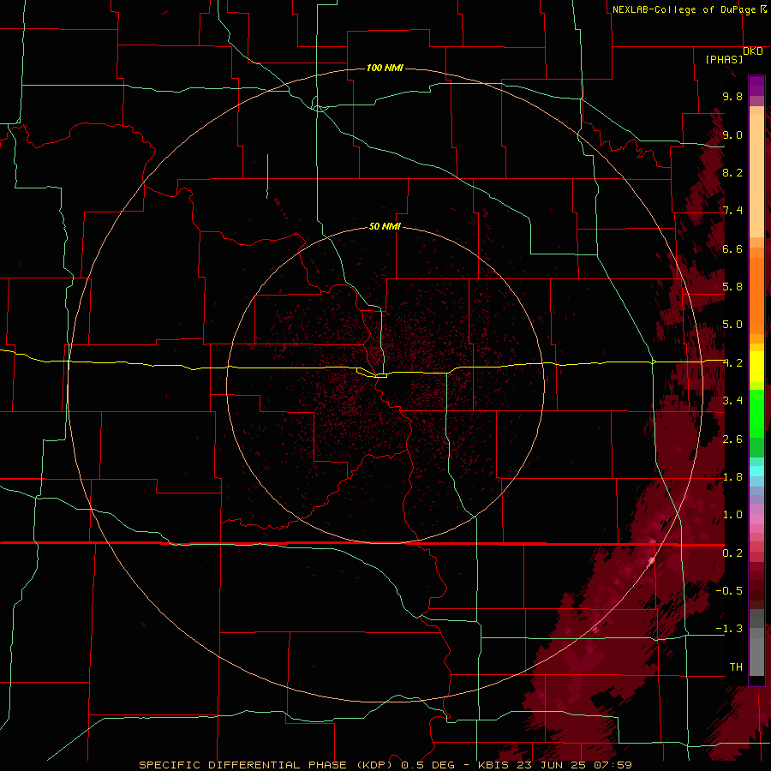Click the 4.2 scale value
The image size is (771, 771).
pyautogui.click(x=732, y=363)
